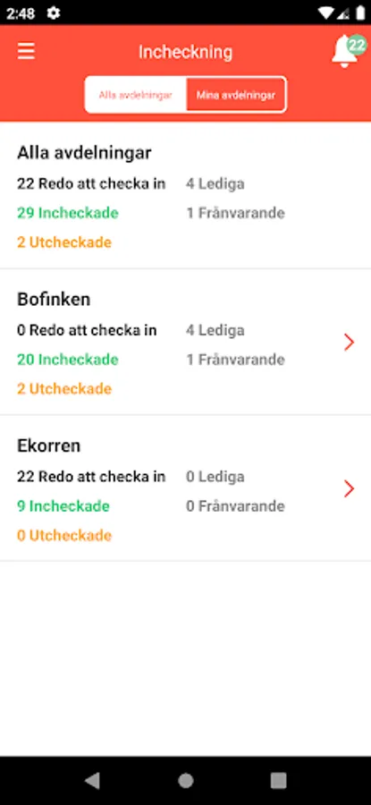Viewport: 371px width, 805px height.
Task: Tap the settings gear in status bar
Action: click(x=54, y=13)
